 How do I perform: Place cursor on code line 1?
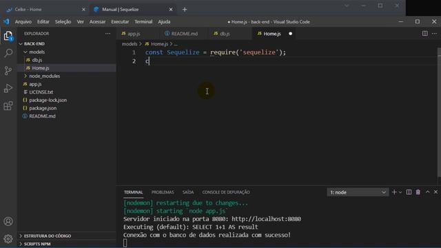[x=216, y=52]
